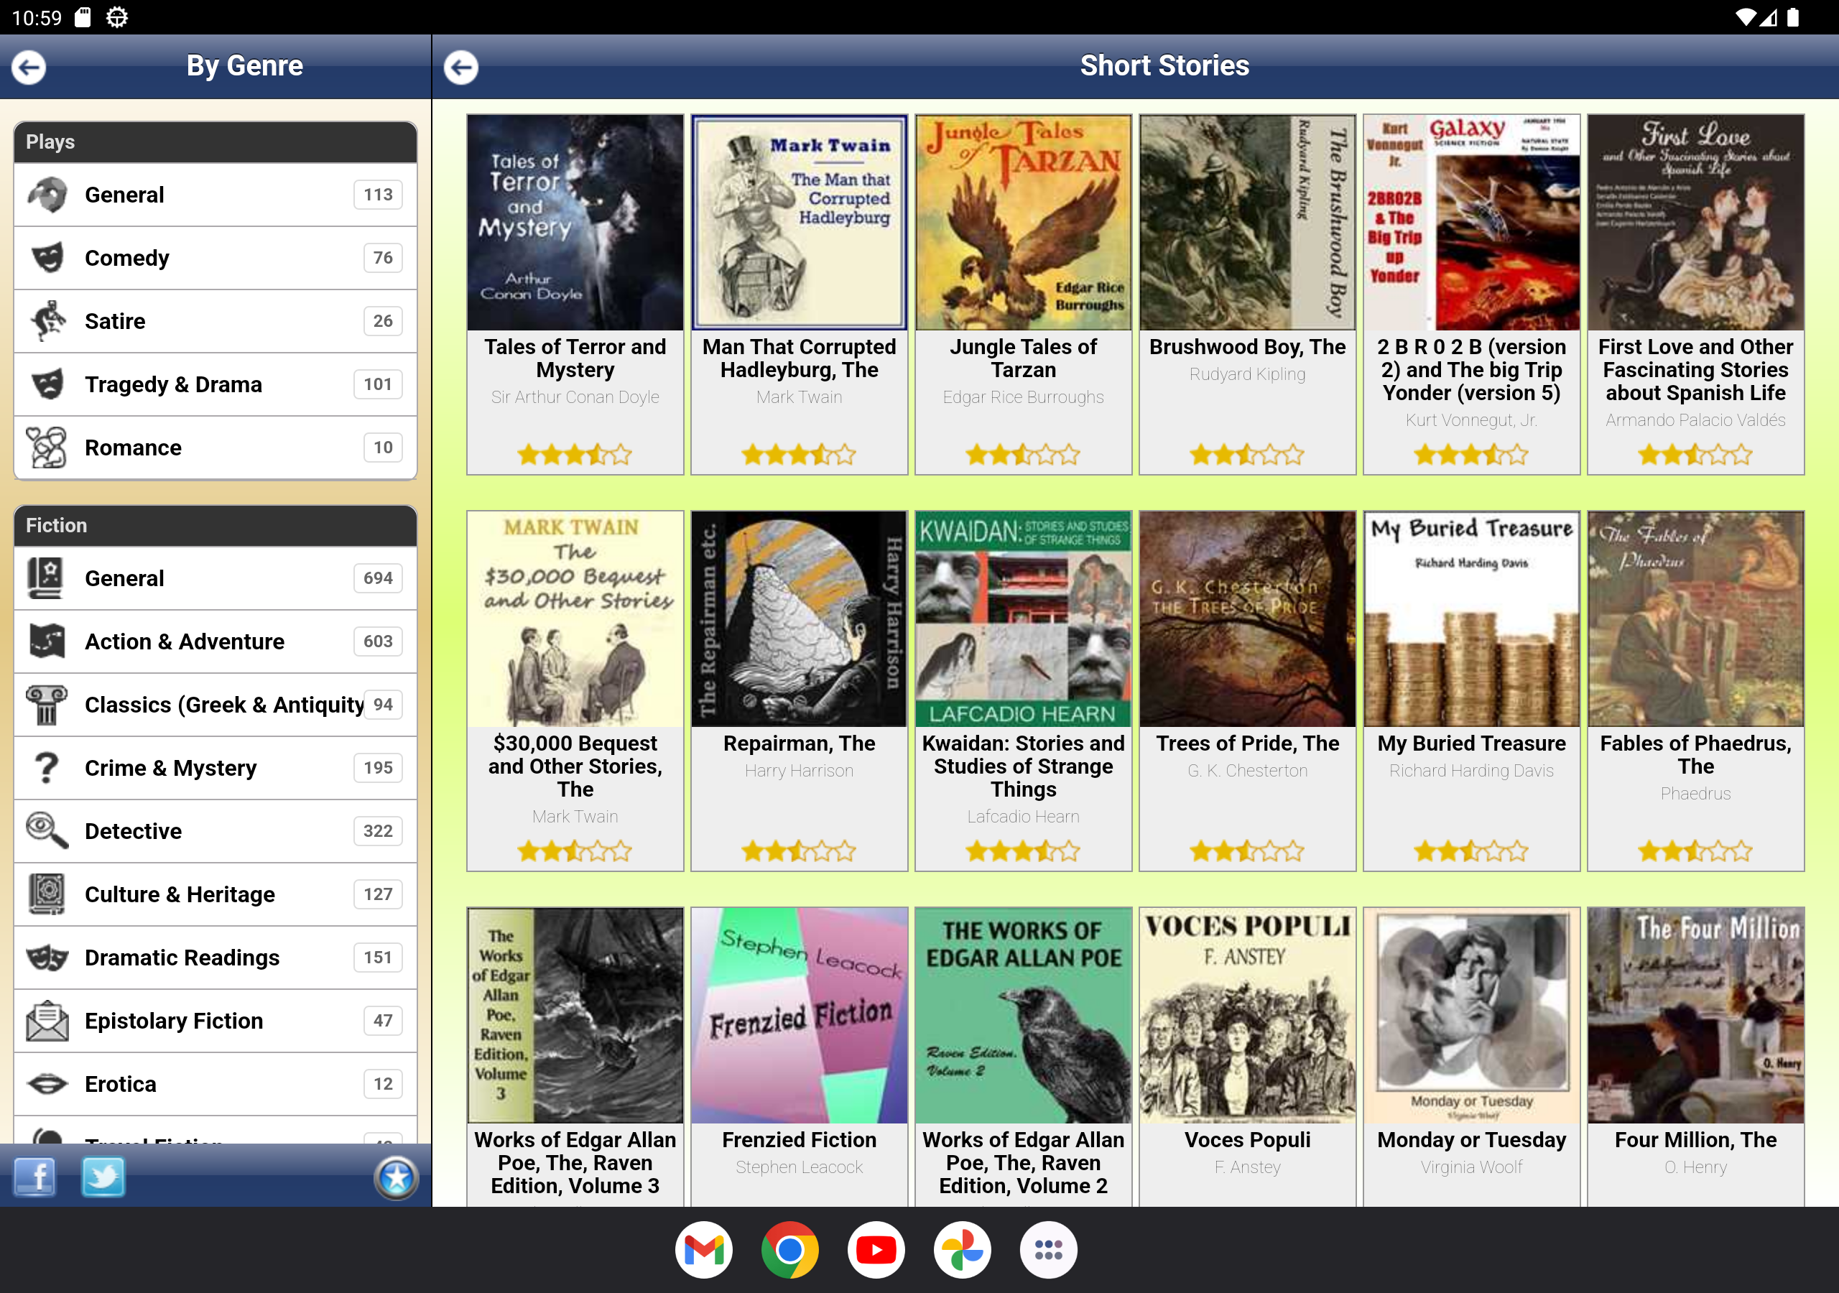Open Tales of Terror and Mystery cover
The image size is (1839, 1293).
pos(575,222)
